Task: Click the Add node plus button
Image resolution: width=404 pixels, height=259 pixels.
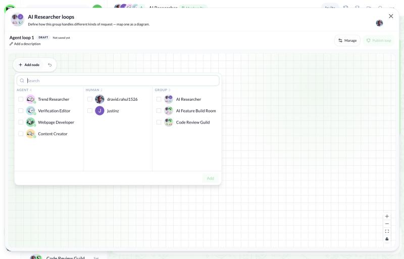Action: (29, 65)
